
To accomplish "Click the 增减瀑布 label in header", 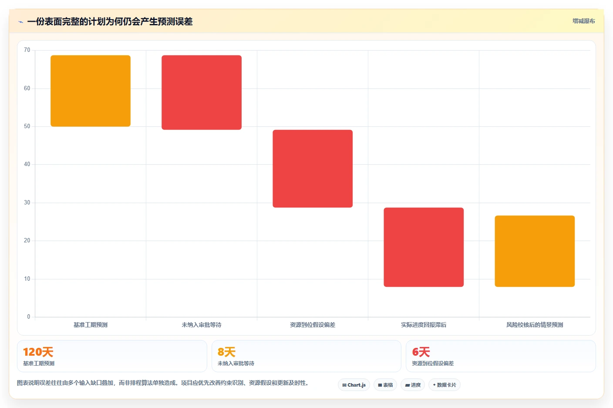I will point(583,21).
